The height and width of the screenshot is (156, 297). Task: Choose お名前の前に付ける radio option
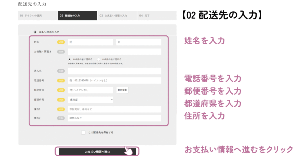click(69, 59)
